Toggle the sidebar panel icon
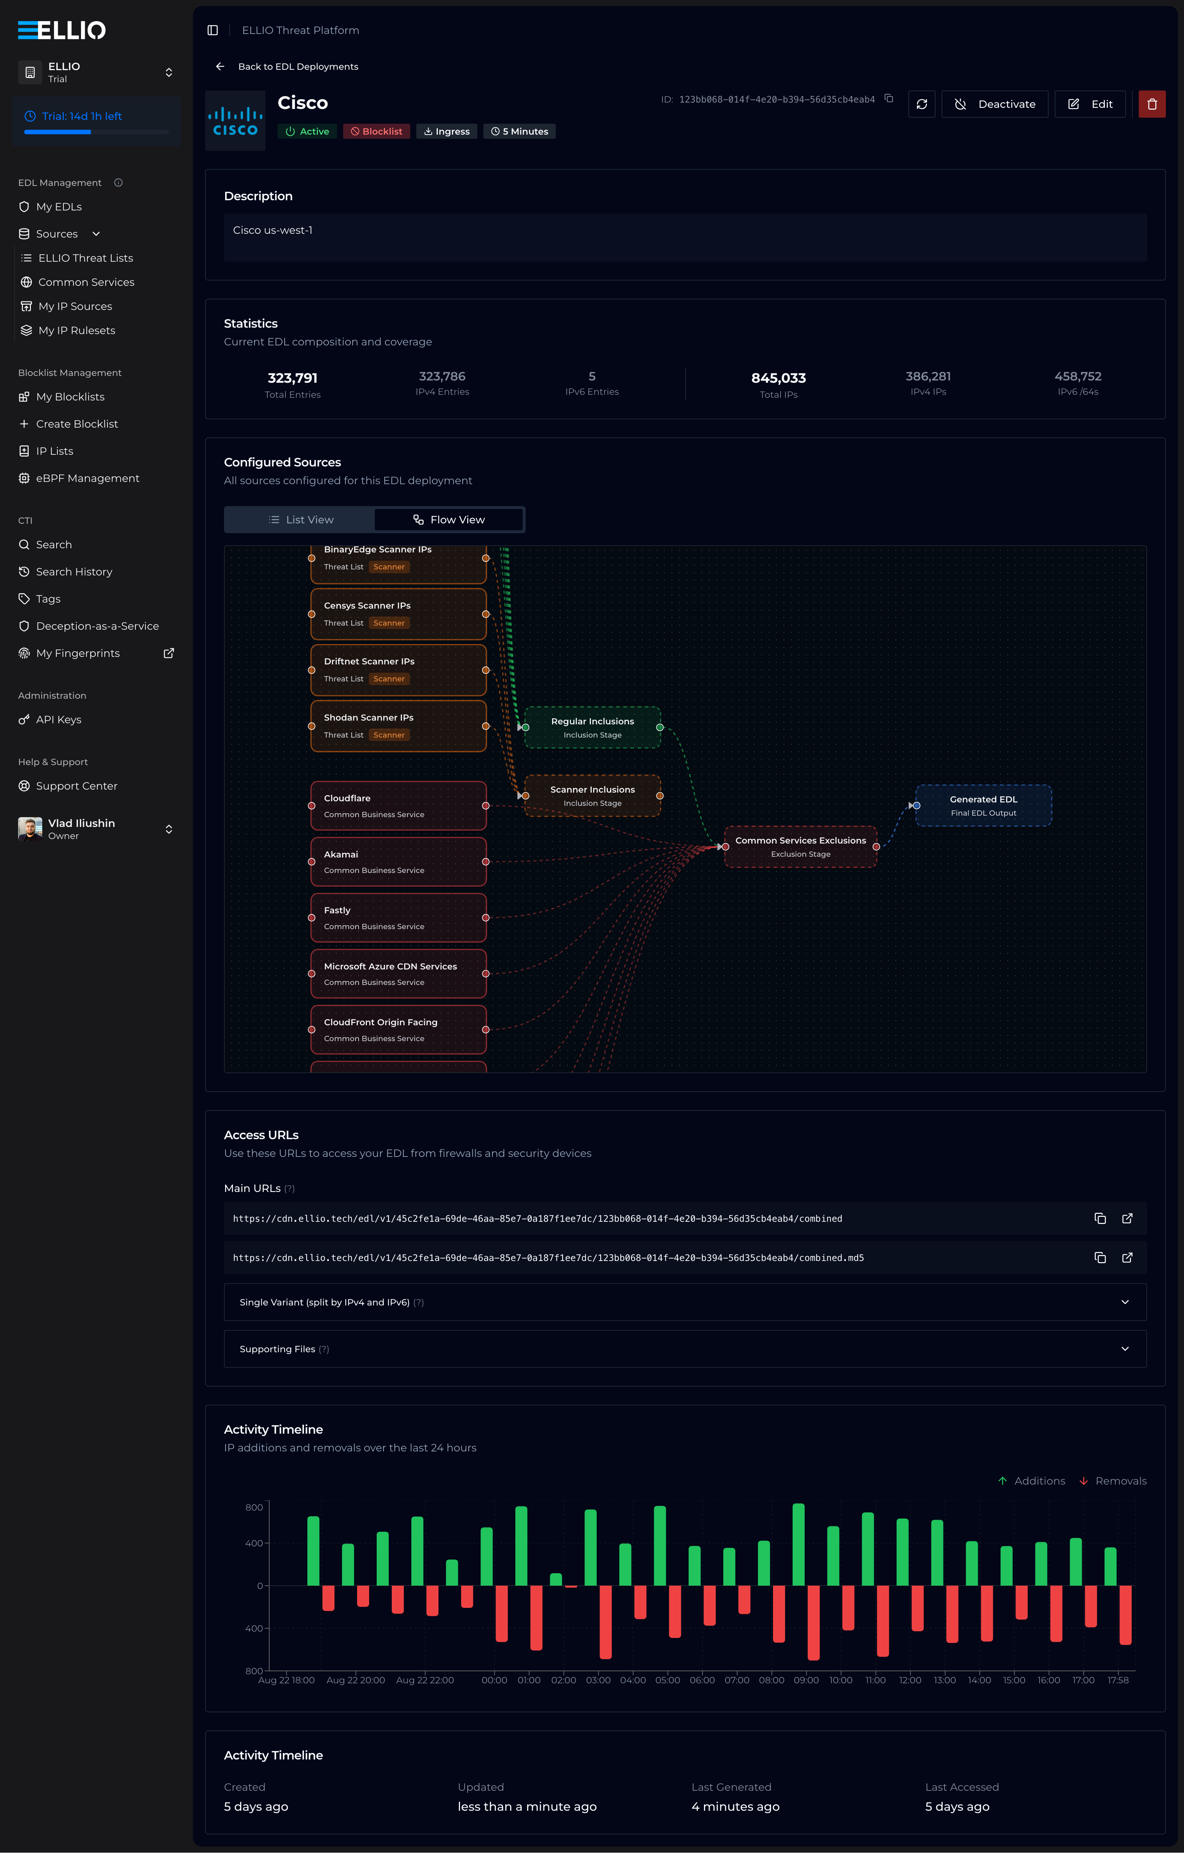The image size is (1184, 1853). tap(212, 30)
